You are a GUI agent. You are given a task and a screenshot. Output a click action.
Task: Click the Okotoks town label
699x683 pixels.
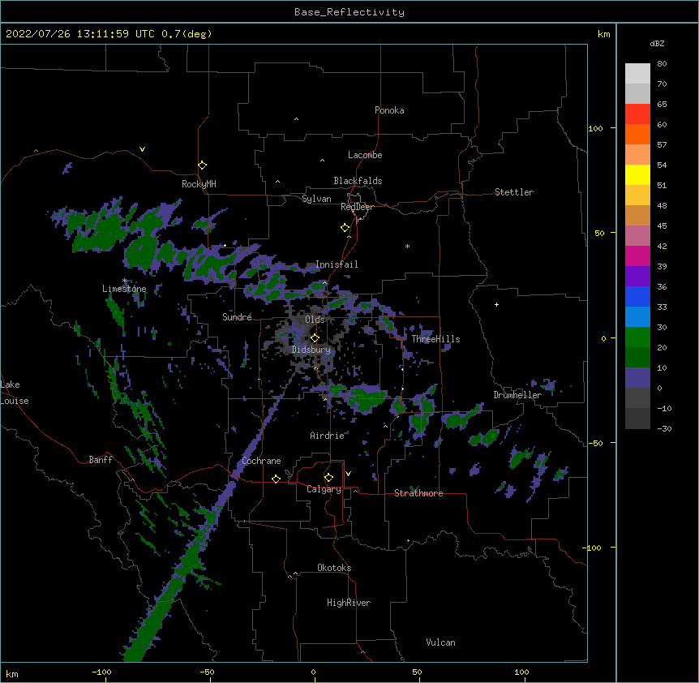(x=334, y=568)
